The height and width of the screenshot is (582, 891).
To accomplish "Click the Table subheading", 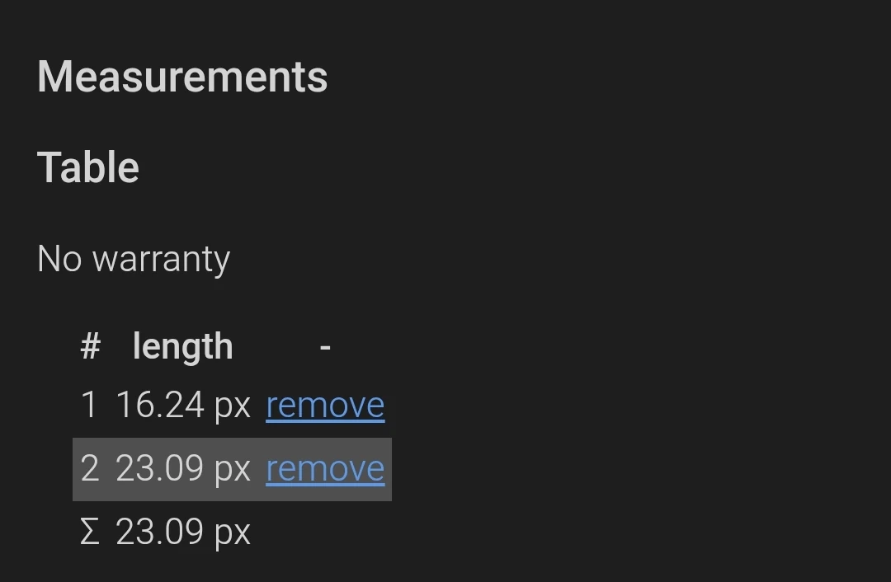I will [88, 167].
